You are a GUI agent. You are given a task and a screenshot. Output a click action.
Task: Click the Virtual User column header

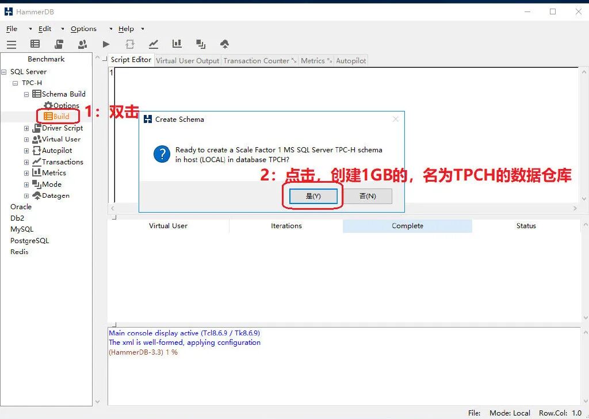click(x=168, y=226)
